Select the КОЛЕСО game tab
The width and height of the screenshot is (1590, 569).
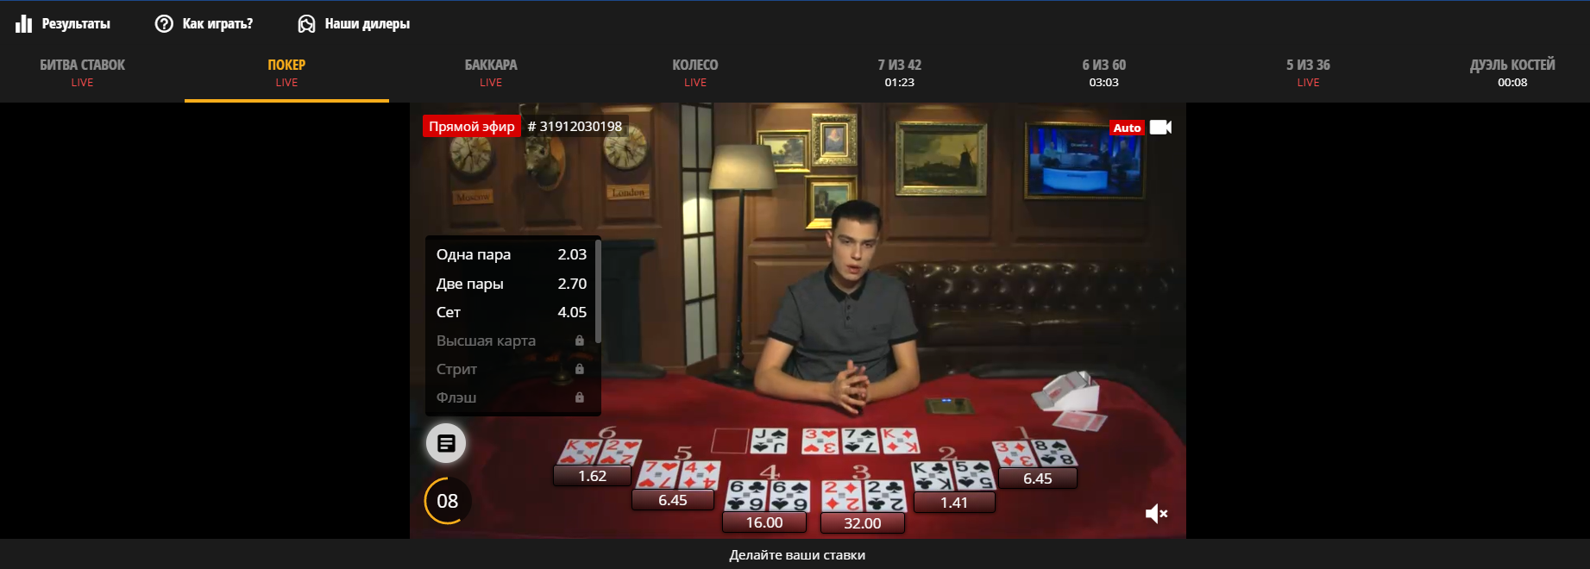click(695, 72)
